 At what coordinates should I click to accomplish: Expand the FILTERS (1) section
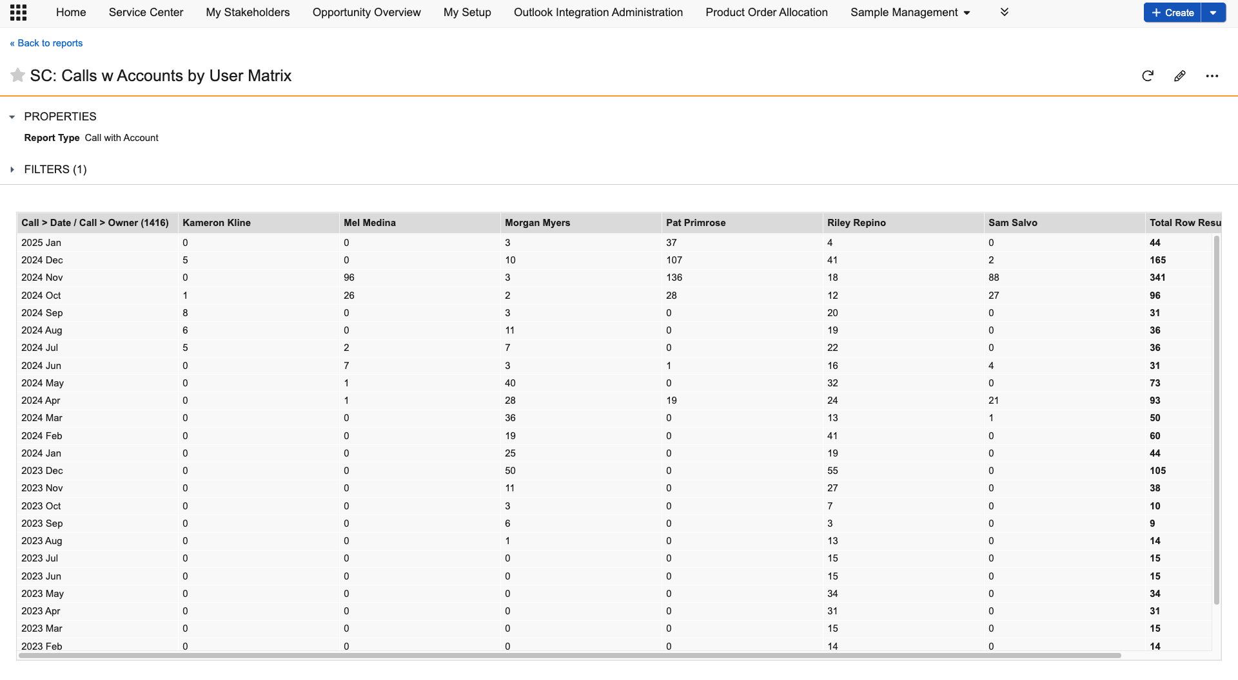click(12, 169)
